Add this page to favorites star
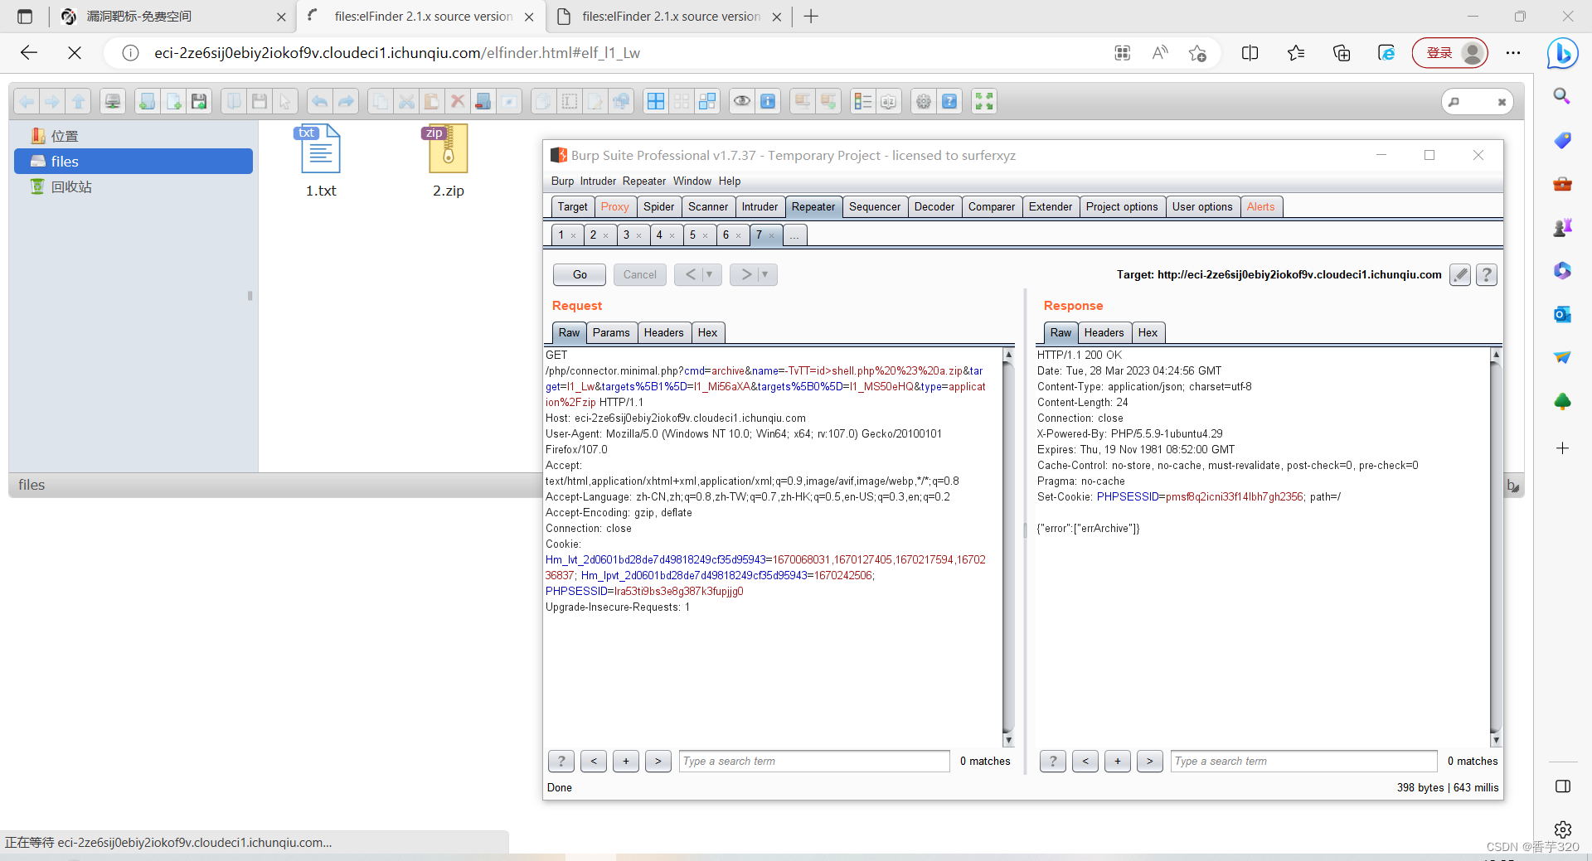 1197,53
